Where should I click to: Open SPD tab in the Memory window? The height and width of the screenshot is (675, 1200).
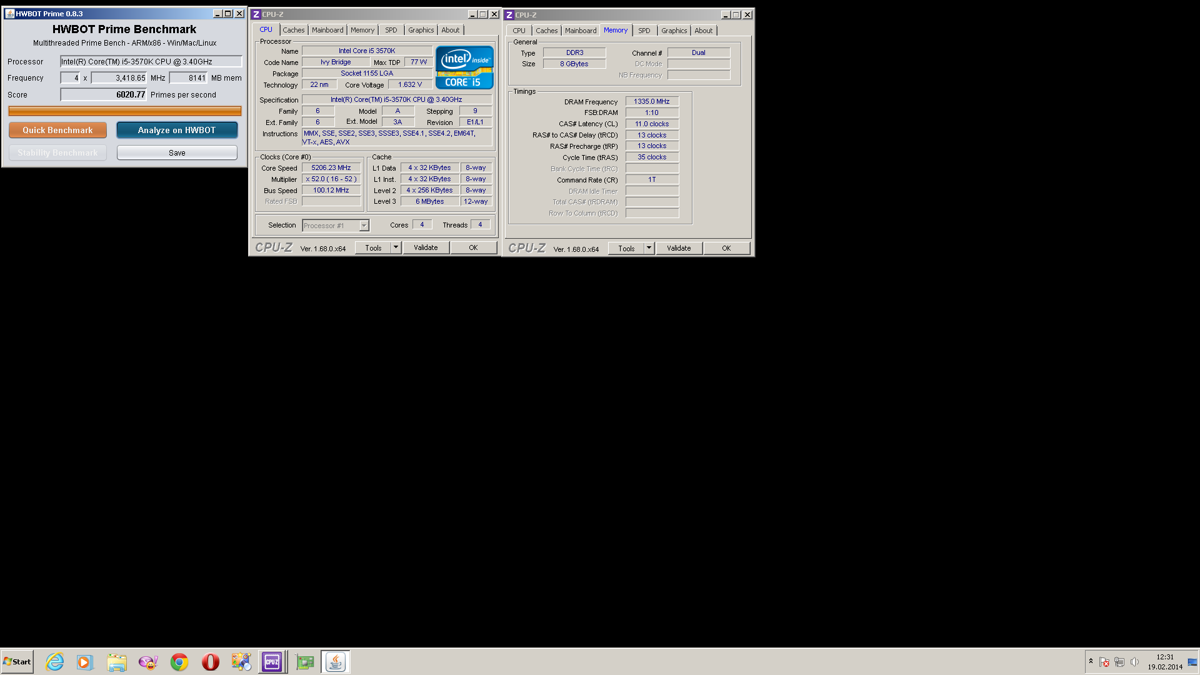(644, 31)
